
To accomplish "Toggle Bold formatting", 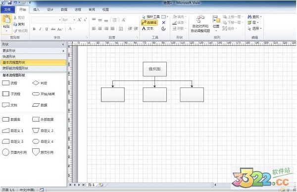I will click(x=34, y=29).
